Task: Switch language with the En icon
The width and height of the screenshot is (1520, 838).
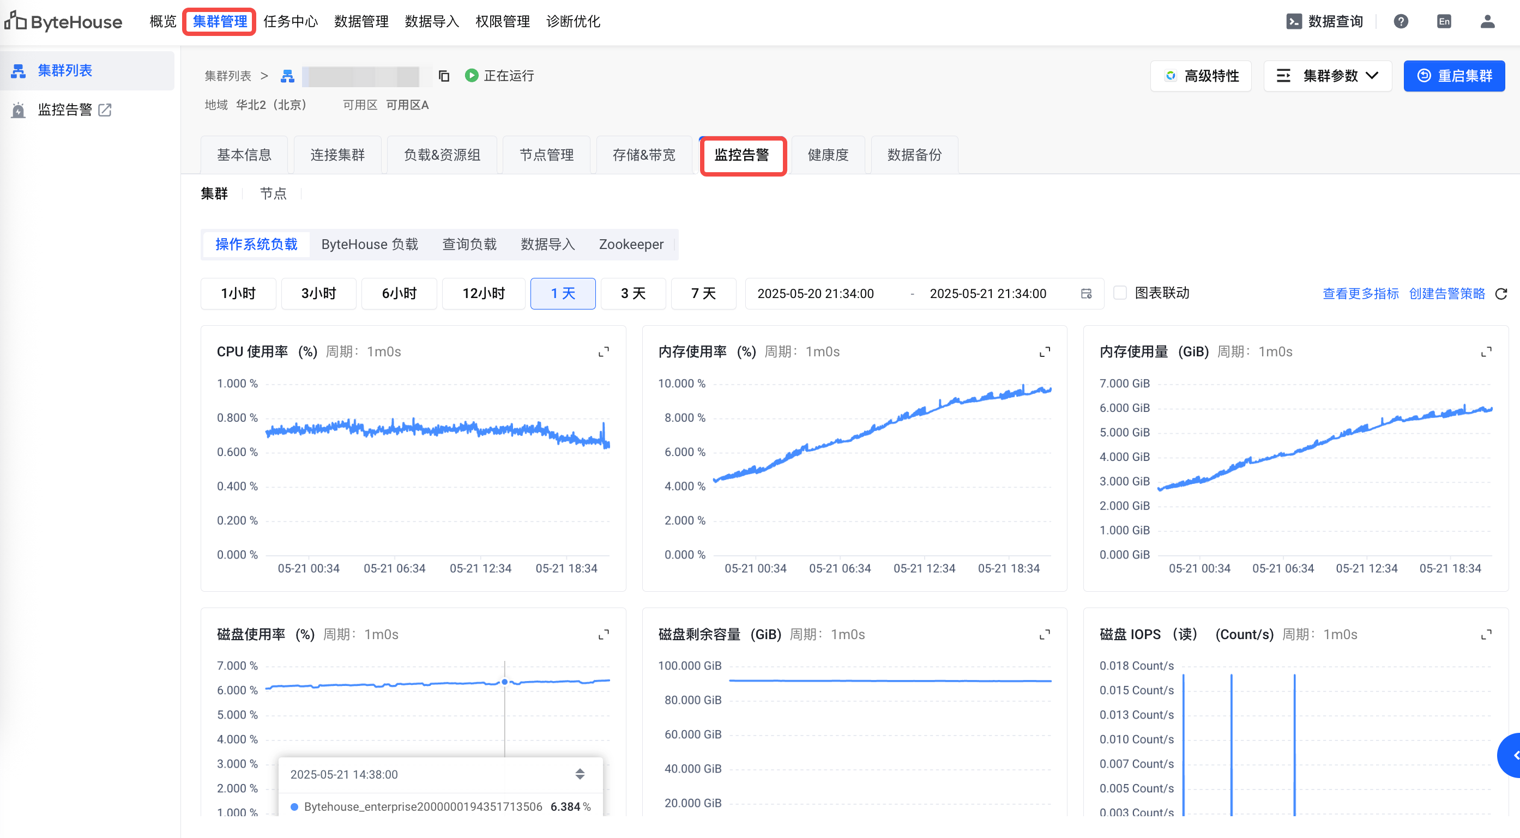Action: [1444, 22]
